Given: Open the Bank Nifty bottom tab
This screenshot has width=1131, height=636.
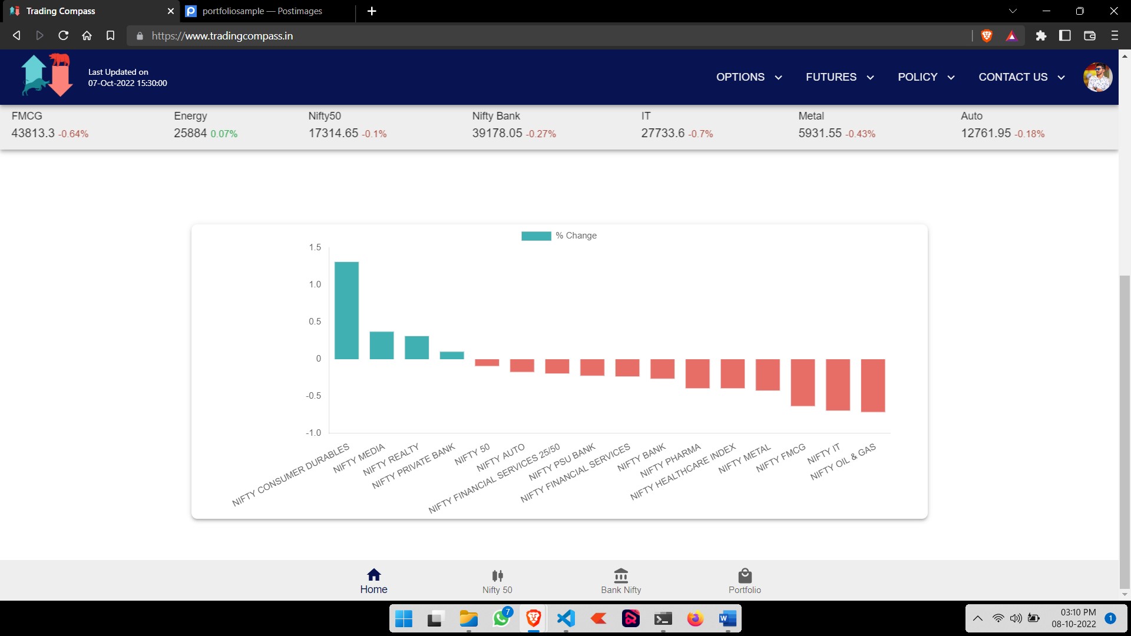Looking at the screenshot, I should (621, 582).
